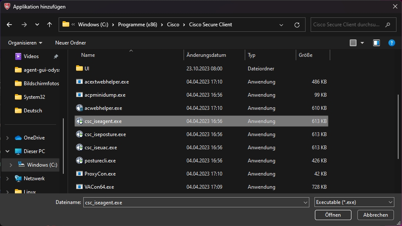Open the Deutsch folder in sidebar
The height and width of the screenshot is (226, 402).
point(28,111)
